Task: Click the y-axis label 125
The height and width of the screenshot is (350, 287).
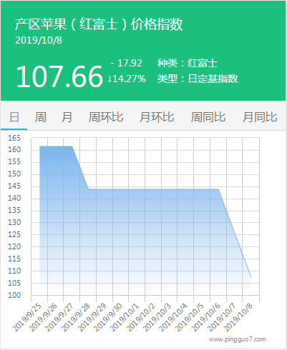Action: [x=14, y=234]
